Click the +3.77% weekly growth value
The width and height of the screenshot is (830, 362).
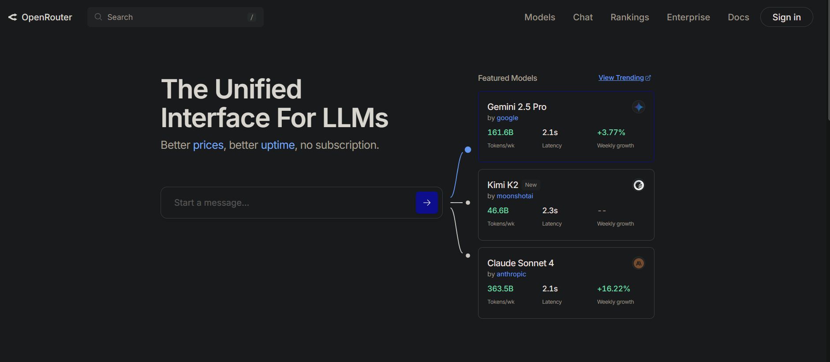pyautogui.click(x=611, y=132)
